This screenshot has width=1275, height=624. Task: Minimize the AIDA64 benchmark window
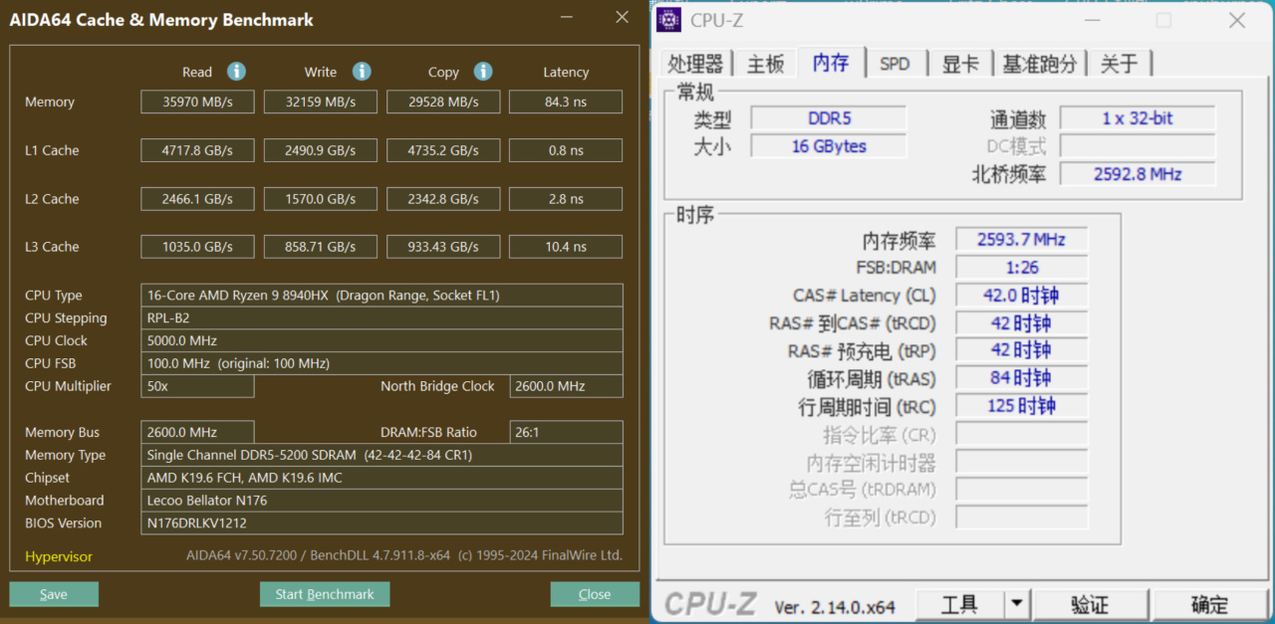pyautogui.click(x=566, y=17)
